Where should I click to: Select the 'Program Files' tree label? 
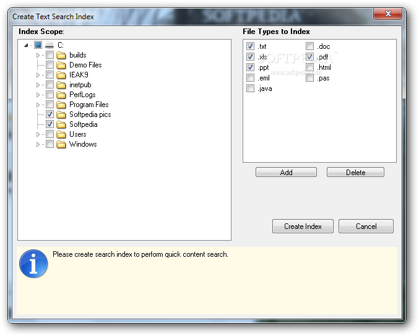coord(89,105)
